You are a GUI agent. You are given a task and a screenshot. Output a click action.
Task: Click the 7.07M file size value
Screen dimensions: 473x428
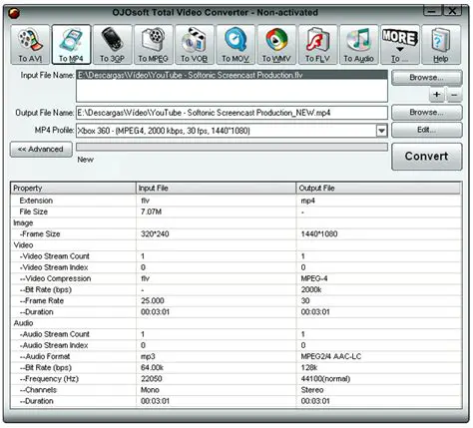point(152,212)
